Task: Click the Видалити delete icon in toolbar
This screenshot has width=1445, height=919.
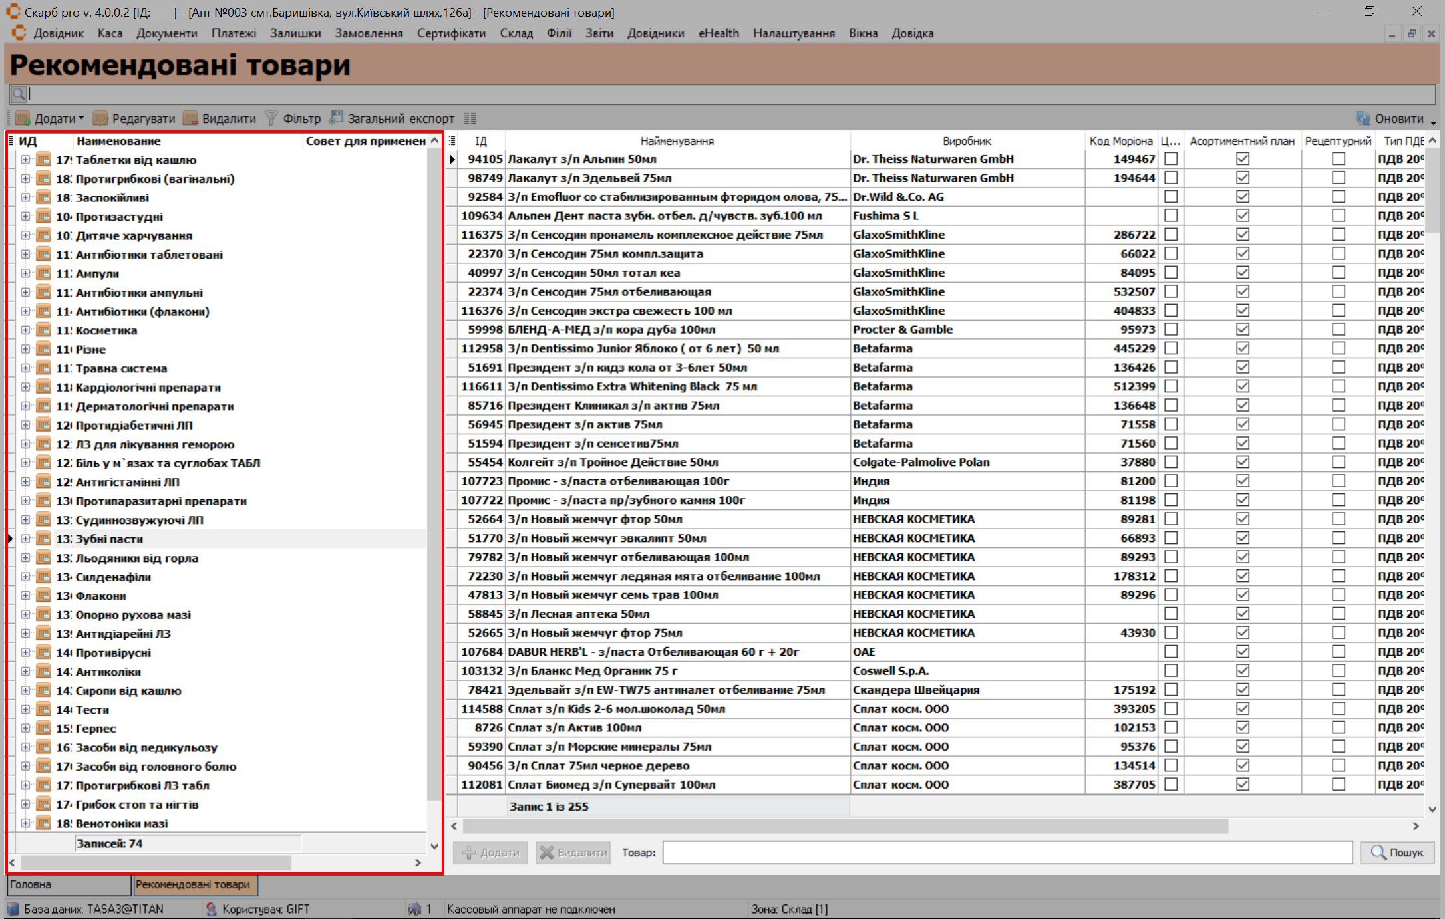Action: 190,118
